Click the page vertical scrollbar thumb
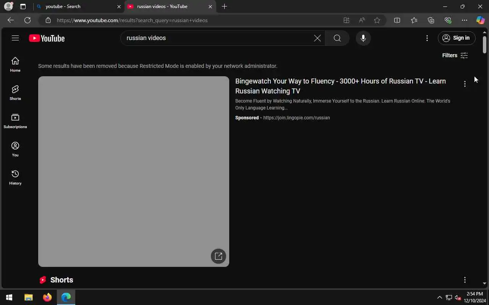The image size is (489, 305). [x=484, y=45]
